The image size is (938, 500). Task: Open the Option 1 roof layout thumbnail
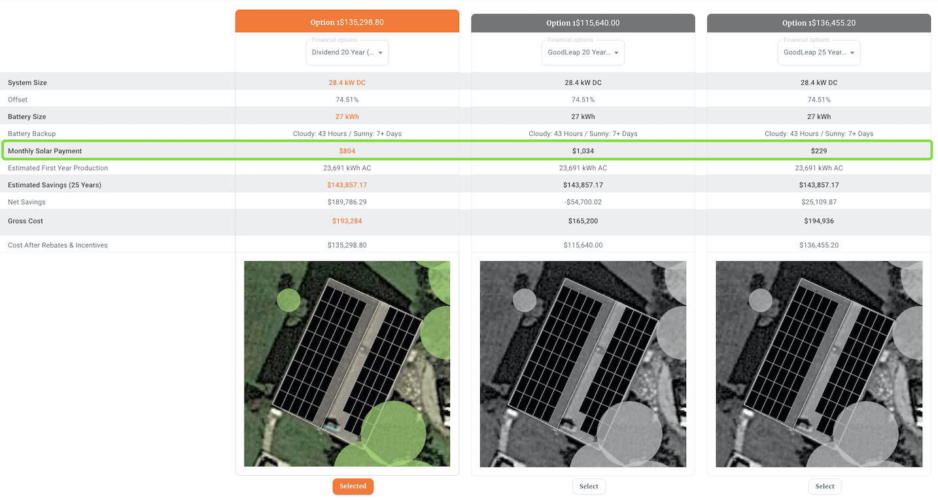(x=347, y=364)
